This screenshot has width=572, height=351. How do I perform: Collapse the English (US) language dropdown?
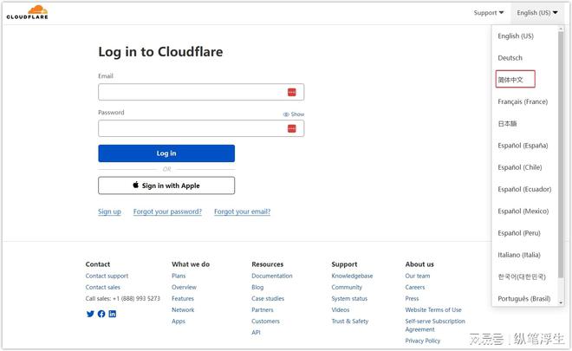coord(536,13)
